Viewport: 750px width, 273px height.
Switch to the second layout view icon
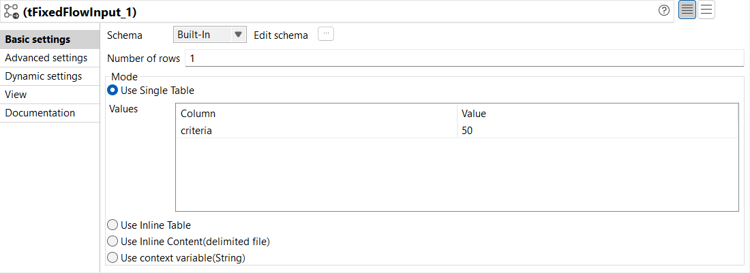706,11
